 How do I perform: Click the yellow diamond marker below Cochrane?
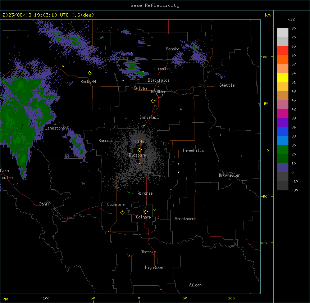pos(122,212)
